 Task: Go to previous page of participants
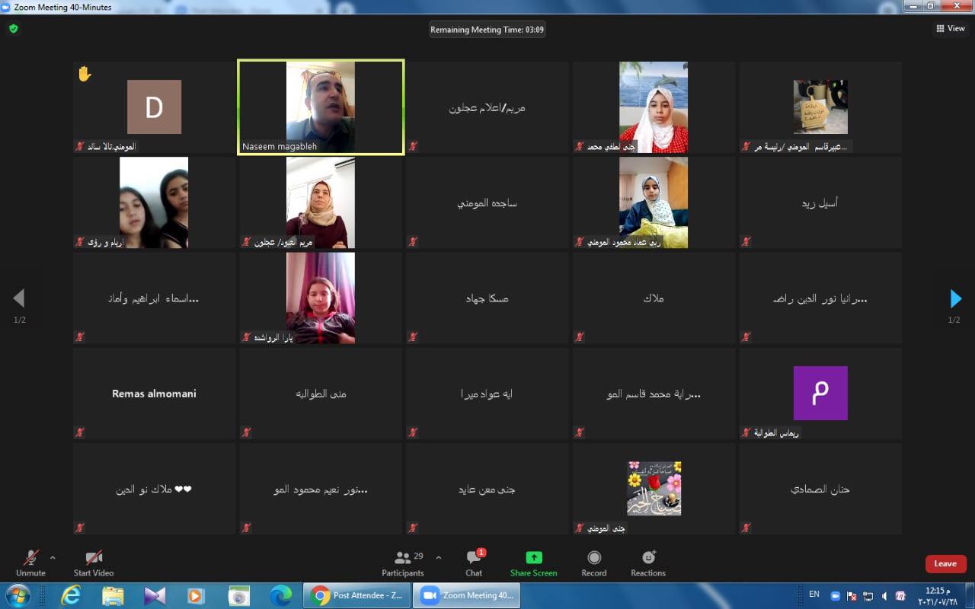tap(19, 298)
